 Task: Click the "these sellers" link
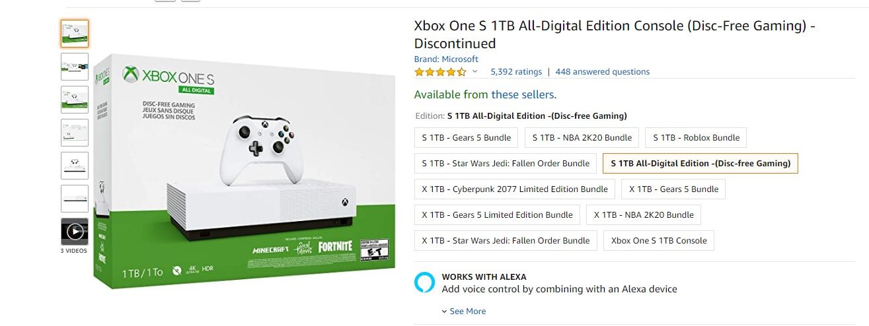(523, 95)
